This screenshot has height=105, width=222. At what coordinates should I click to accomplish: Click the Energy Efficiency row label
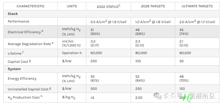point(22,79)
